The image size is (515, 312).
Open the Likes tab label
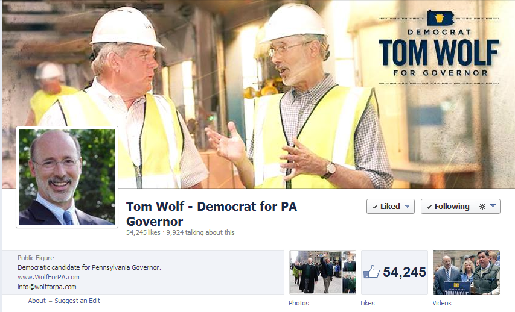click(x=368, y=303)
